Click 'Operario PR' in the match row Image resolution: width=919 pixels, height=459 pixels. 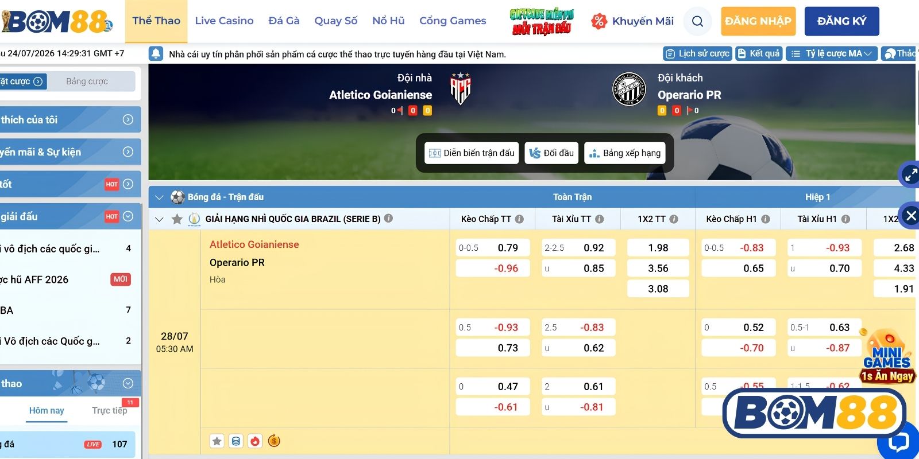(x=237, y=262)
